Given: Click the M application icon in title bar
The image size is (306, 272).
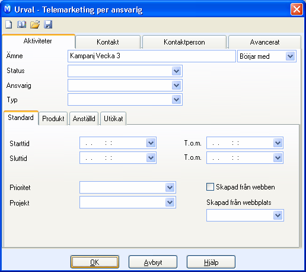Looking at the screenshot, I should (8, 9).
